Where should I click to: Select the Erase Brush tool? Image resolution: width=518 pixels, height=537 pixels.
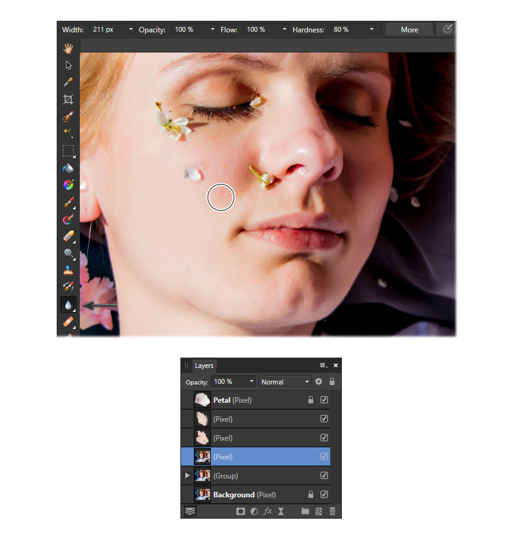pyautogui.click(x=68, y=236)
